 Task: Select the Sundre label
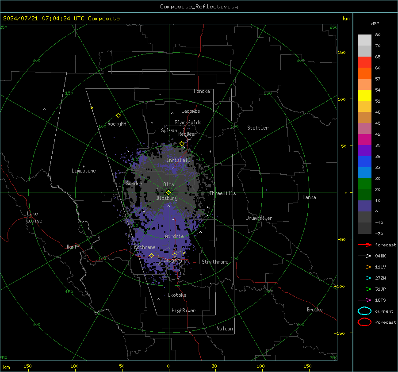(x=134, y=183)
